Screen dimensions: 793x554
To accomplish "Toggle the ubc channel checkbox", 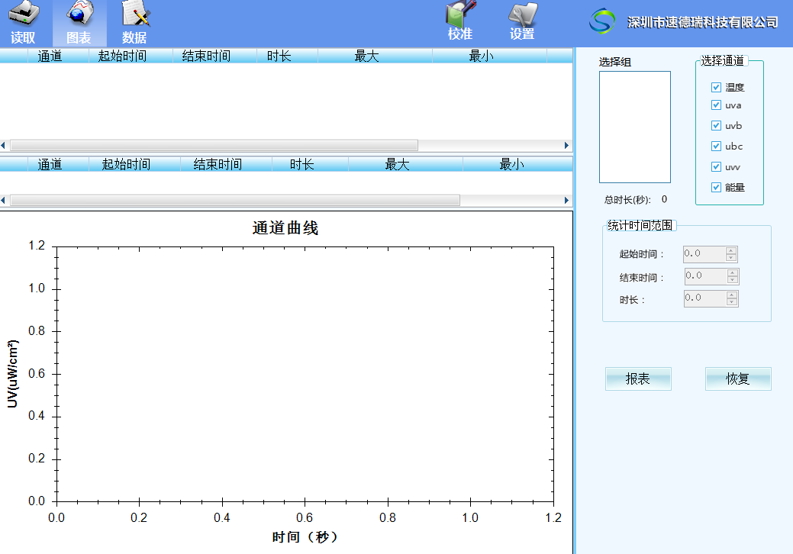I will [716, 146].
